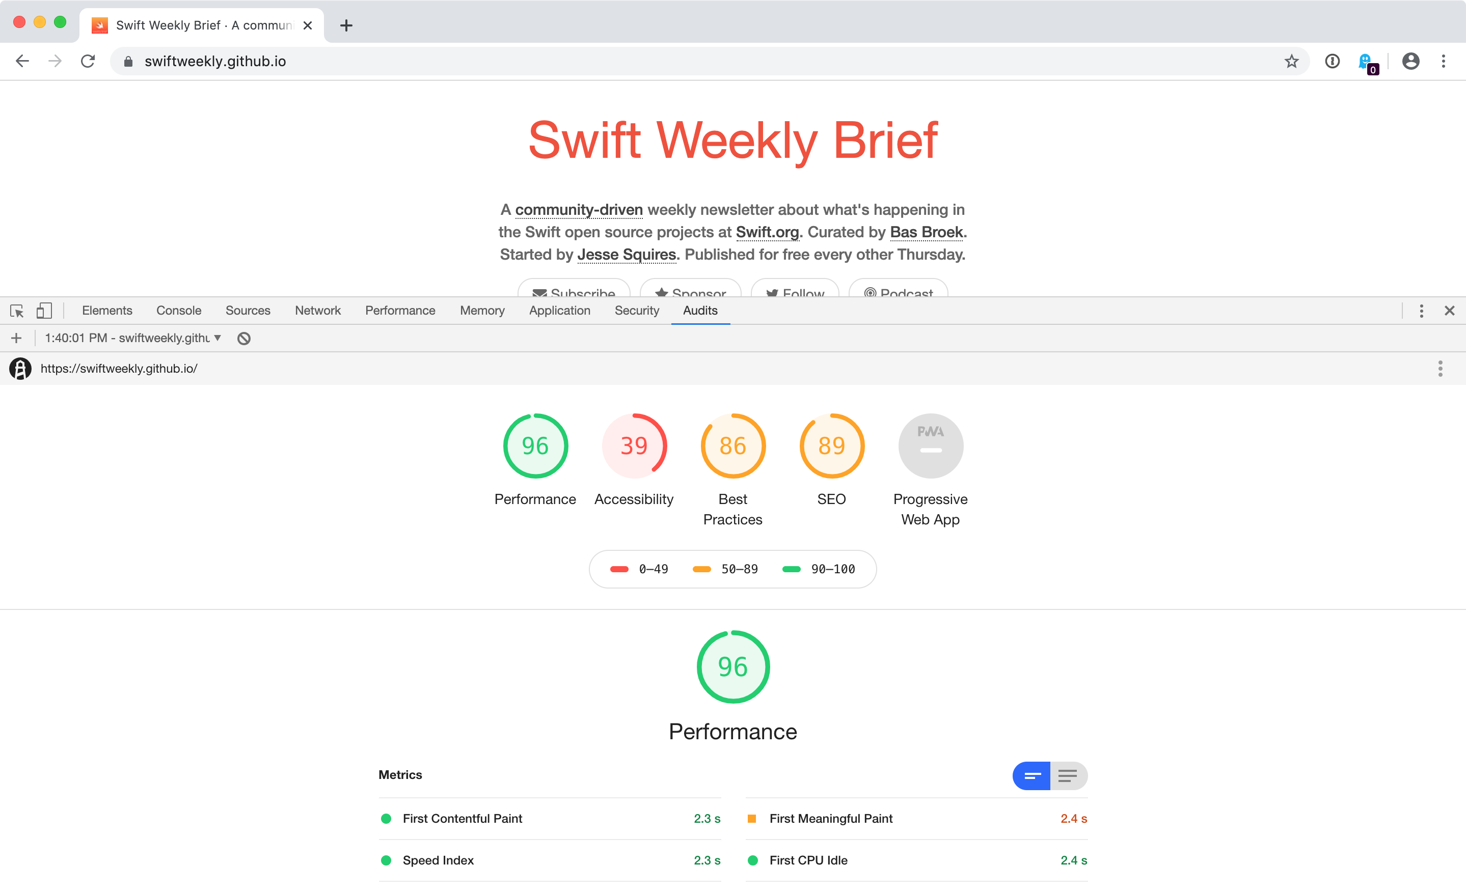Activate the DevTools inspect element tool
1466x893 pixels.
(x=17, y=311)
